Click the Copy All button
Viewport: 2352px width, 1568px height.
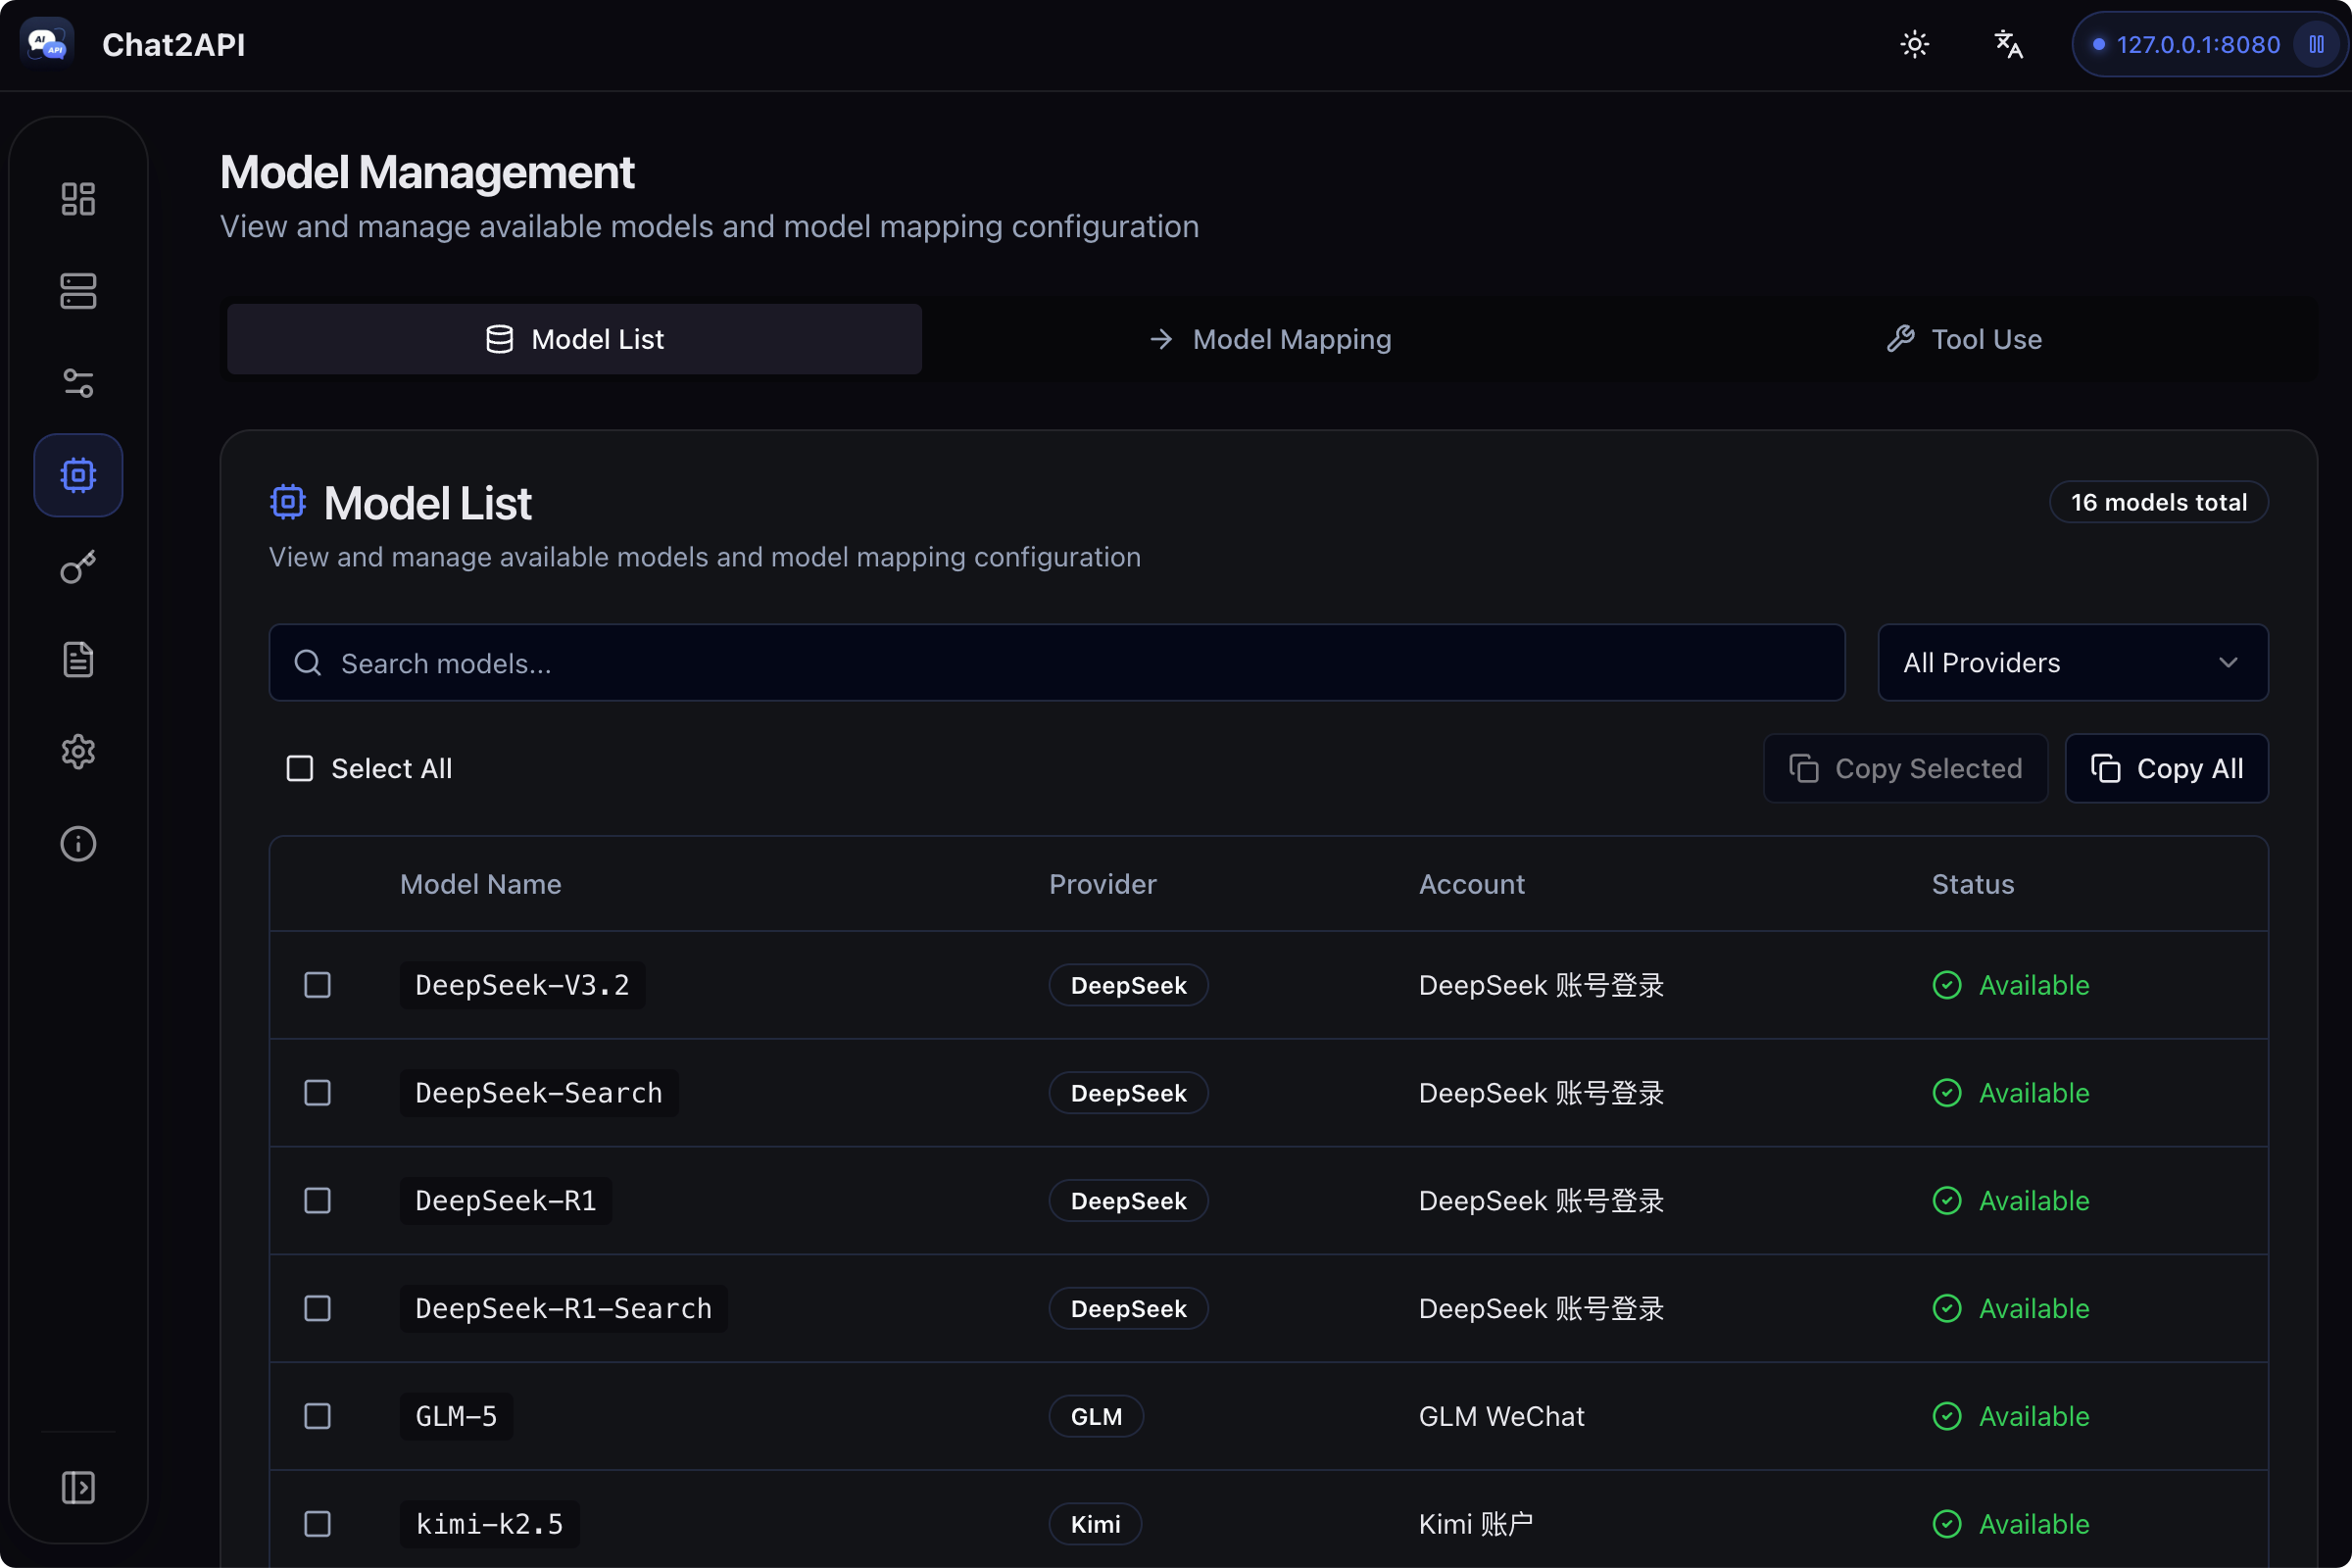(2166, 768)
